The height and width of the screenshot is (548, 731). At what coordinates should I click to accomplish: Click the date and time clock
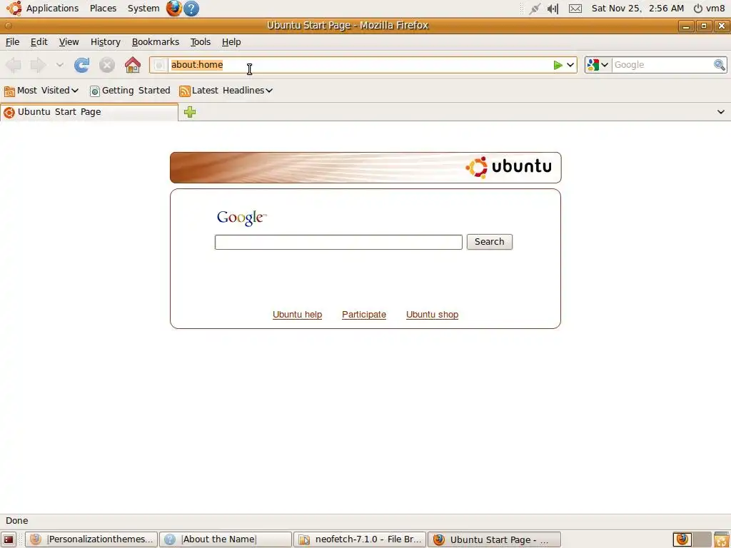[637, 9]
